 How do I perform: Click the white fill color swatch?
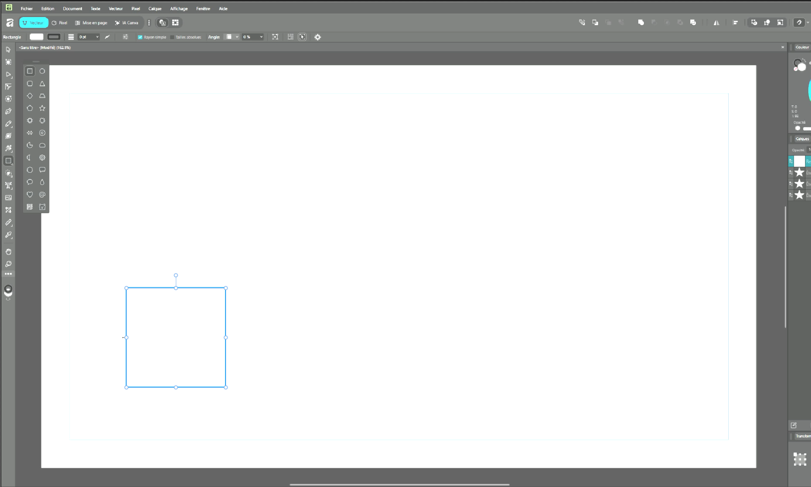pos(37,37)
